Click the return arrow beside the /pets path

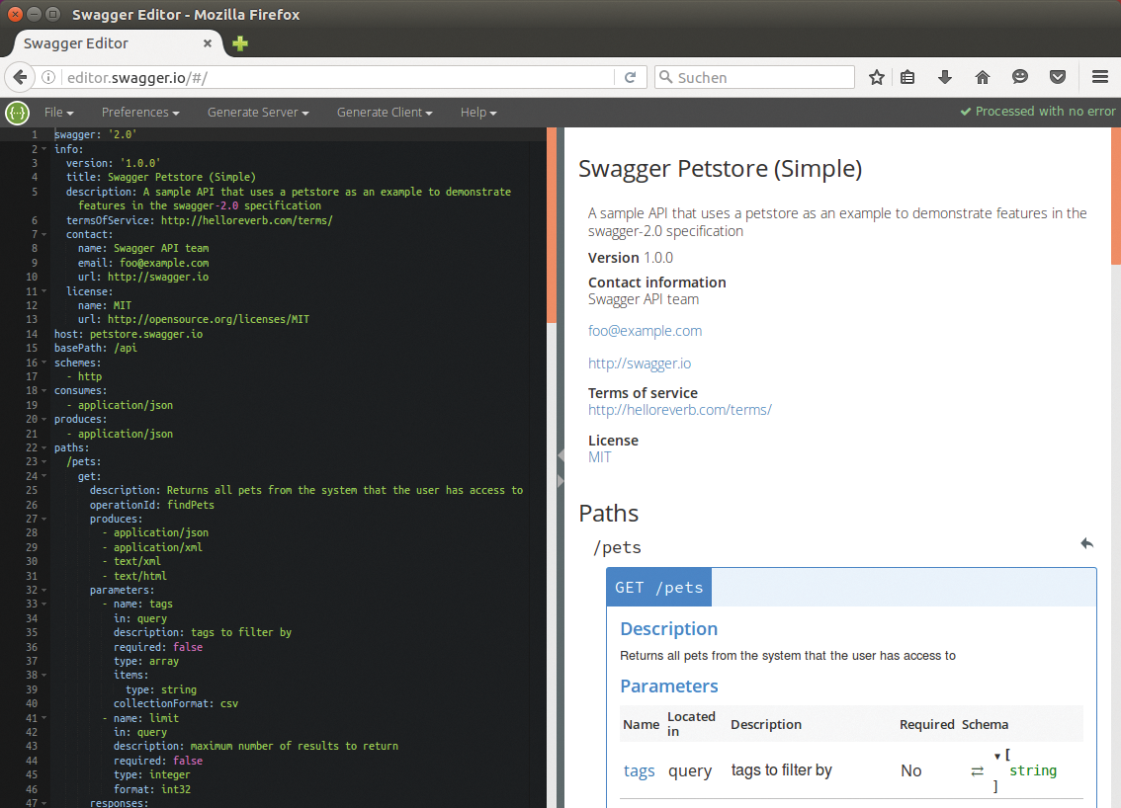(1086, 543)
